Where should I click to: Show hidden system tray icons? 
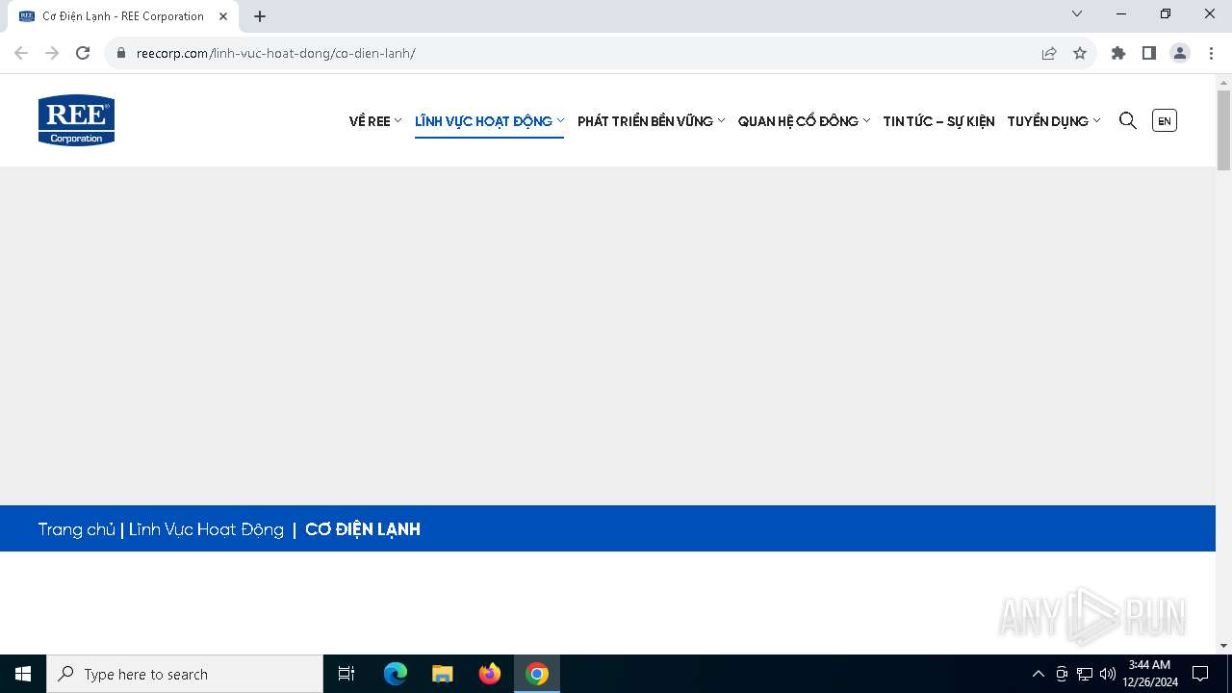tap(1038, 674)
